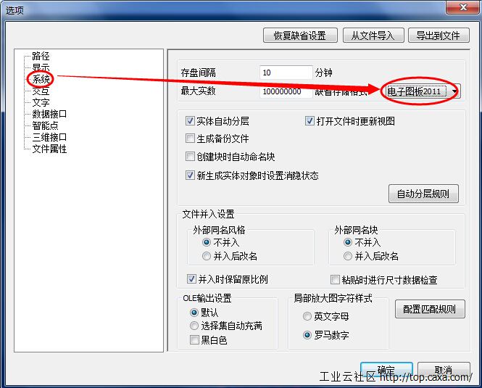
Task: Click into 存盘间隔 minutes field
Action: 286,73
